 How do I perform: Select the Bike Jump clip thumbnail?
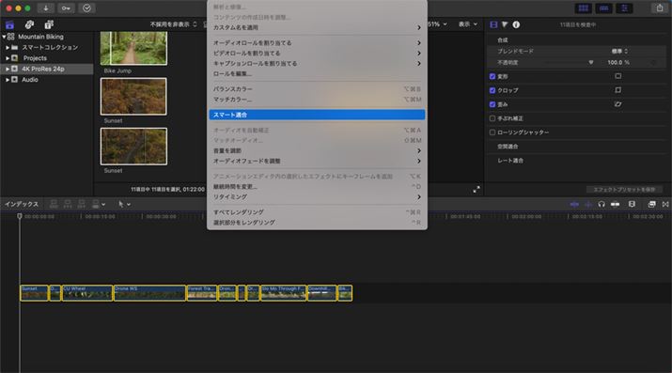tap(133, 48)
